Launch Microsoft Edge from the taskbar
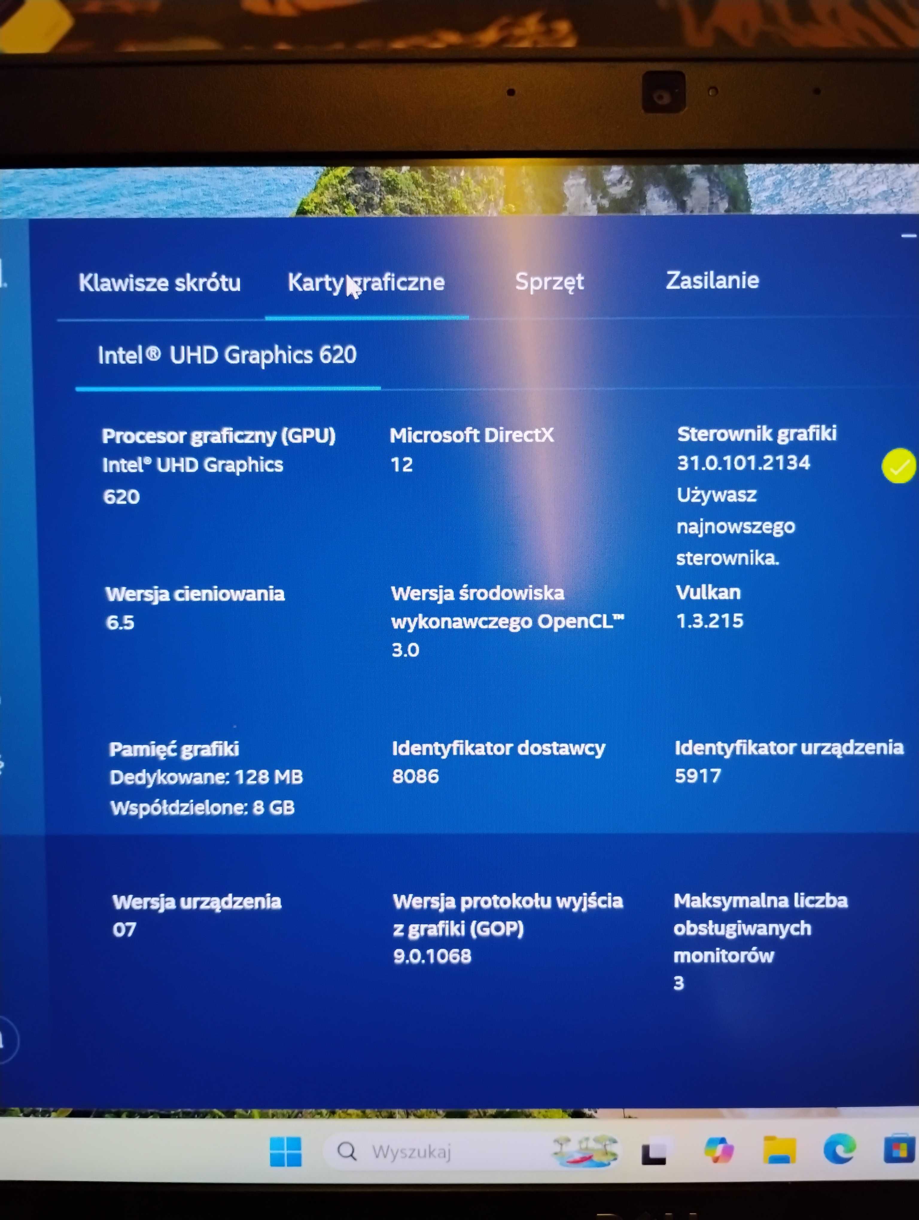The height and width of the screenshot is (1220, 919). (839, 1149)
